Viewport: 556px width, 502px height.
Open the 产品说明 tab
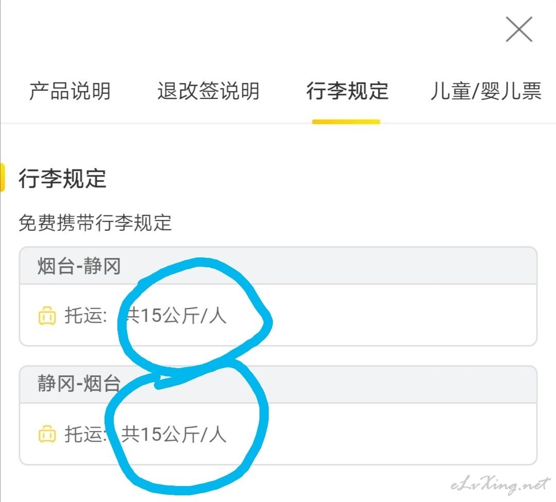point(70,91)
